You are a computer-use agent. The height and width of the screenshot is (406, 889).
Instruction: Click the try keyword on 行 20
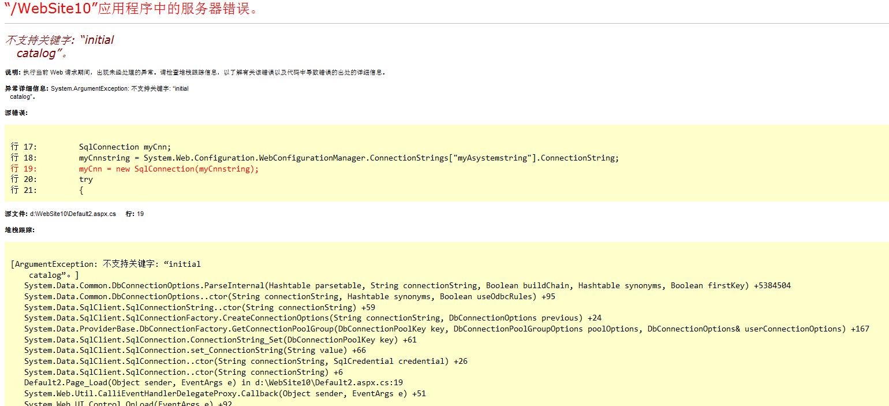85,179
